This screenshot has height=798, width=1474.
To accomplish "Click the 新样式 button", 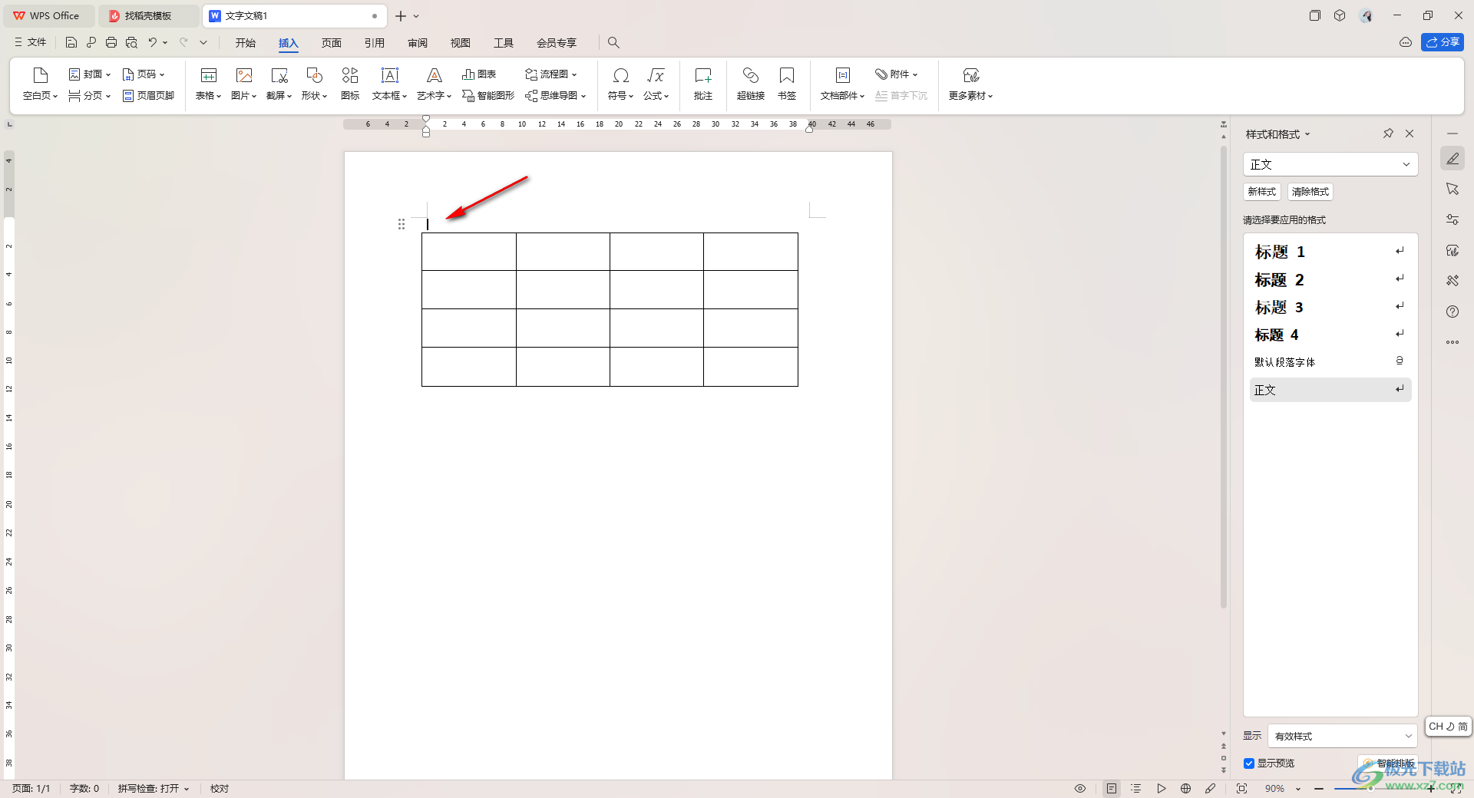I will coord(1262,192).
